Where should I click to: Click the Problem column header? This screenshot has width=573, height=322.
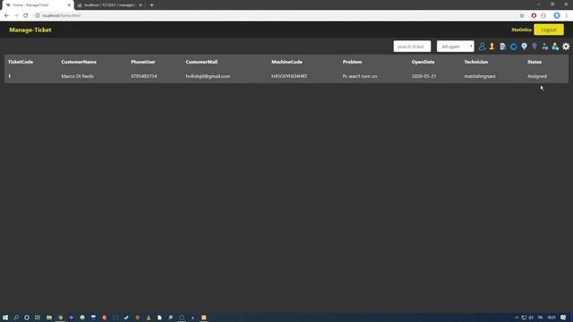pyautogui.click(x=352, y=62)
